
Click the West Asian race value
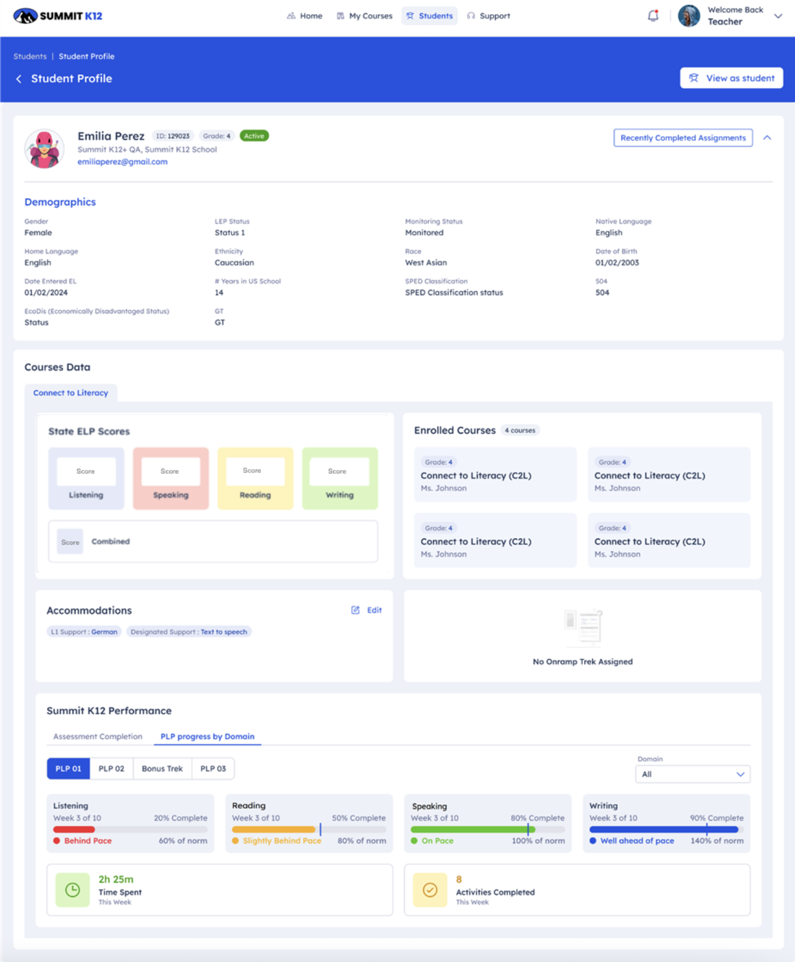(426, 263)
